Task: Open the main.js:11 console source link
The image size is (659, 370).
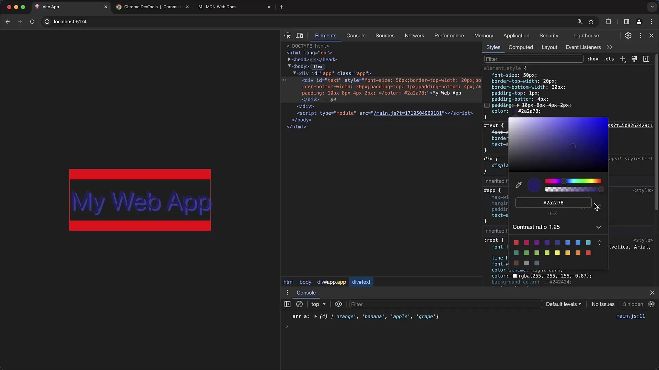Action: pyautogui.click(x=631, y=316)
